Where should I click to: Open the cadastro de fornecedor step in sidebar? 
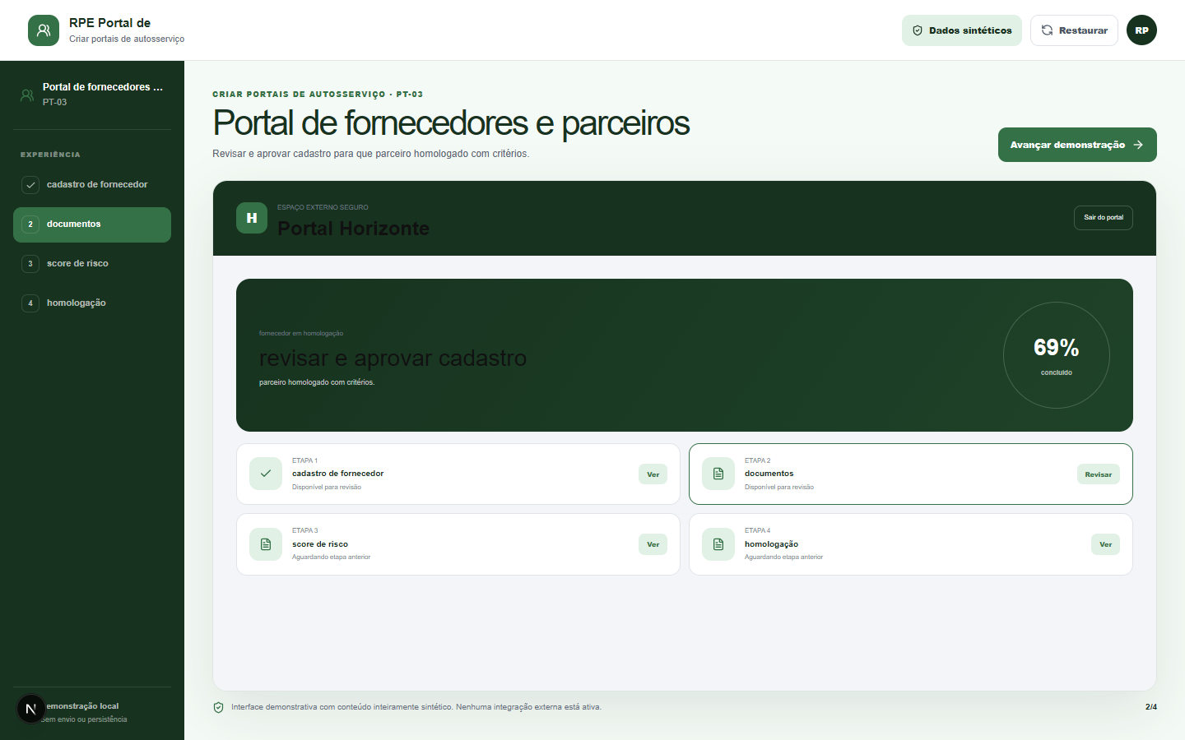(x=92, y=185)
